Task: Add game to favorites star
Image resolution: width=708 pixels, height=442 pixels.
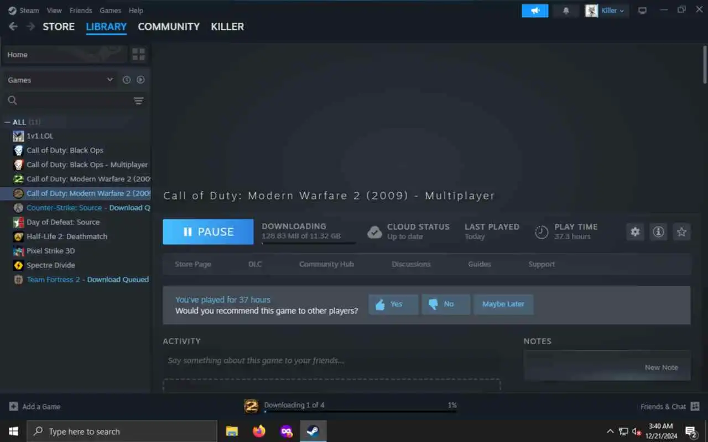Action: click(x=681, y=232)
